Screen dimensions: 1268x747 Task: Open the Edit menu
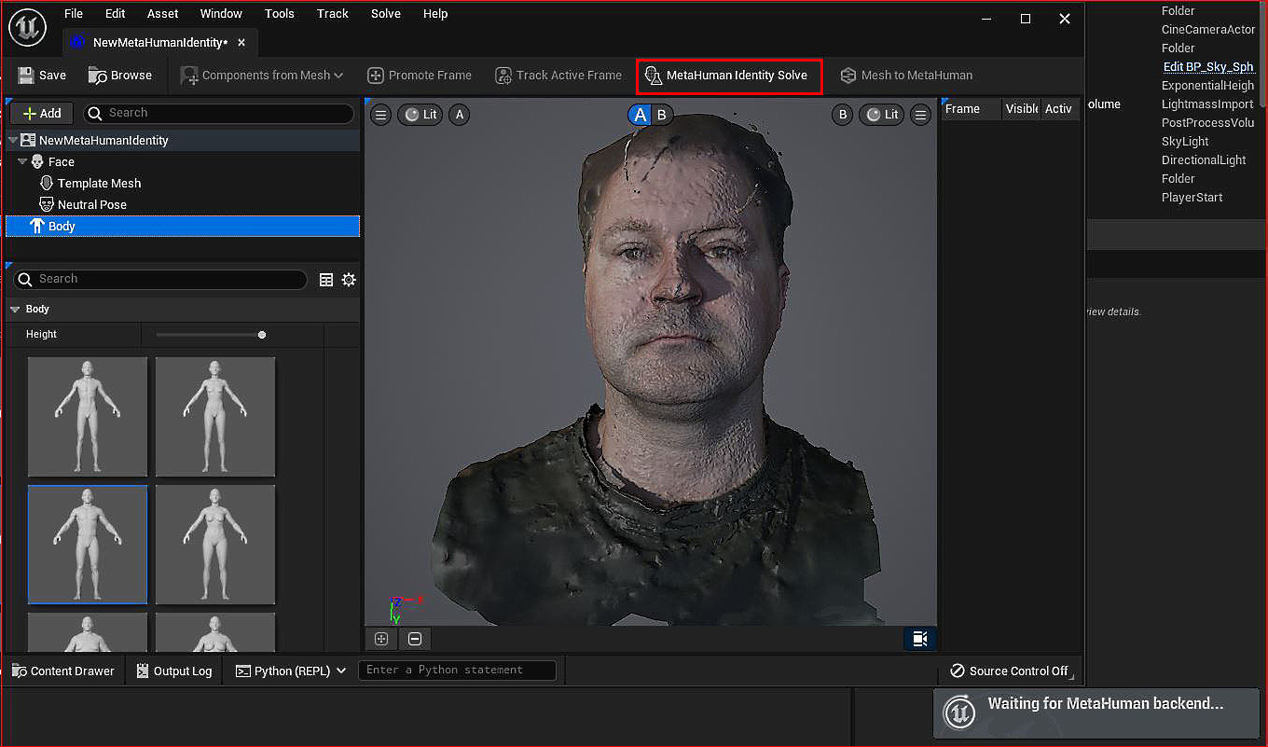tap(116, 14)
